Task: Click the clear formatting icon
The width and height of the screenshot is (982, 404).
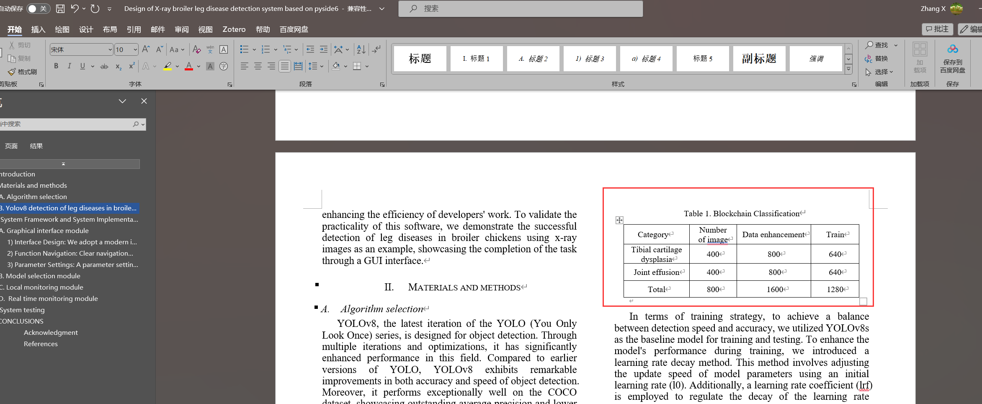Action: (x=196, y=49)
